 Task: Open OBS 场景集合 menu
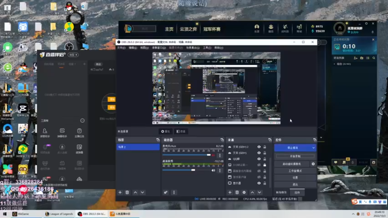coord(193,47)
